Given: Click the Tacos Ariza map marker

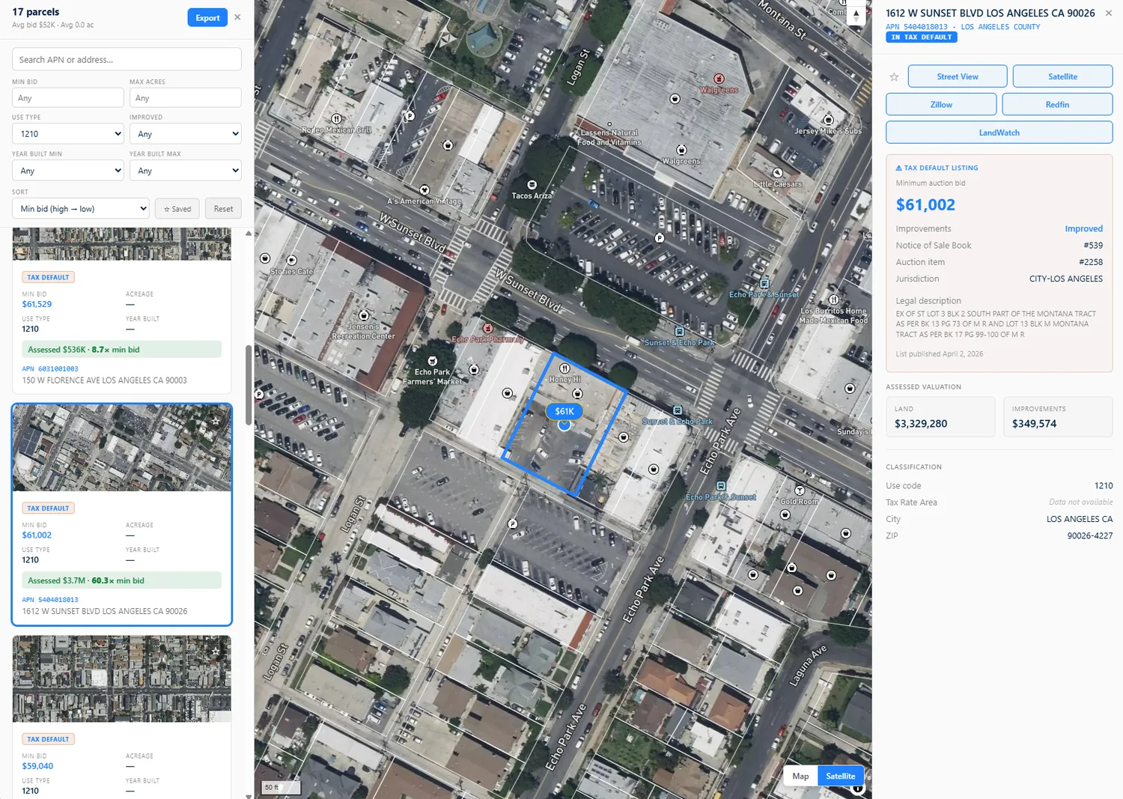Looking at the screenshot, I should click(x=532, y=185).
